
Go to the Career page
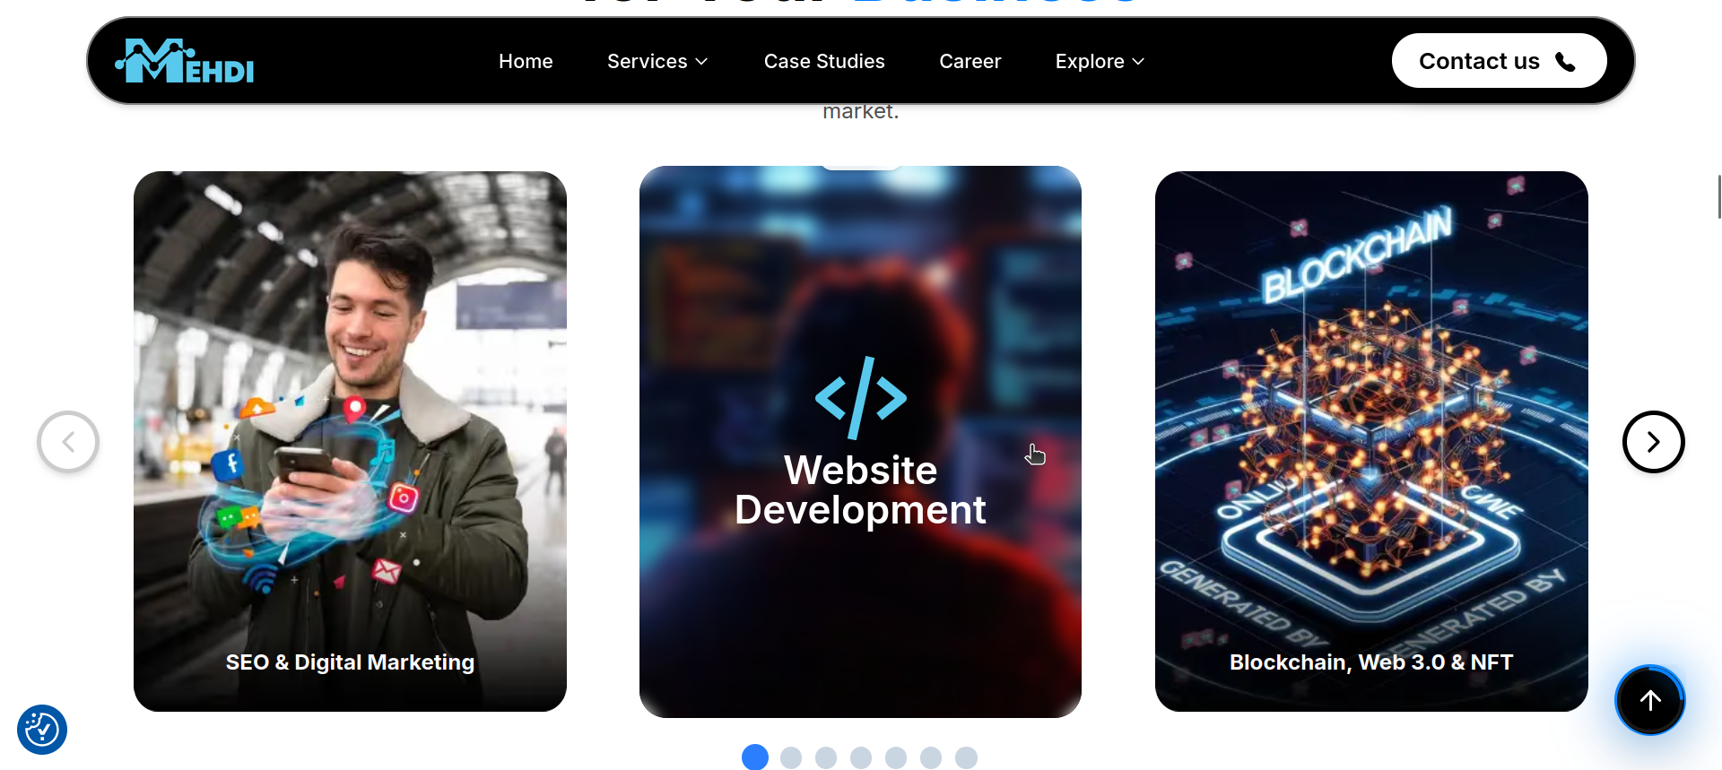(x=970, y=61)
